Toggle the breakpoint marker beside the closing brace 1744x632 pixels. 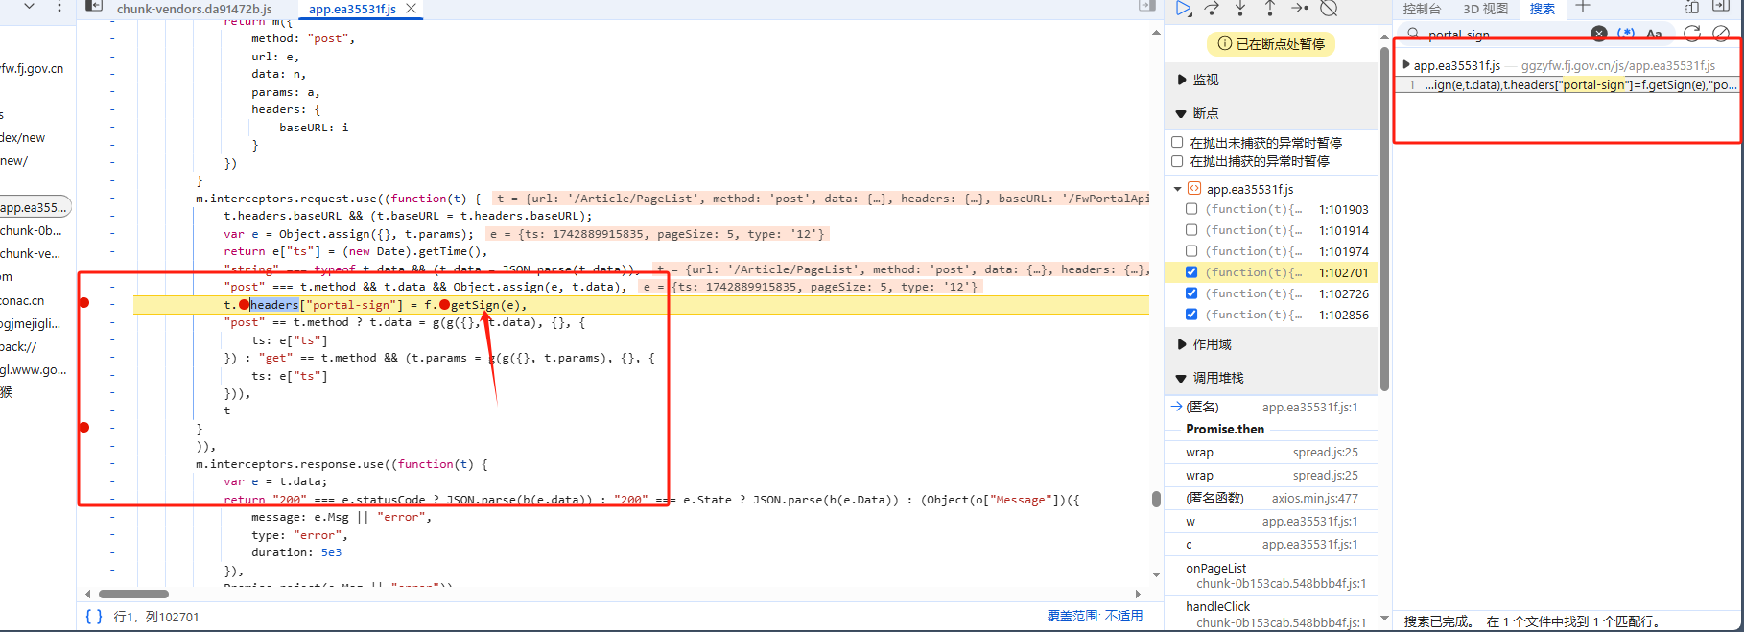[x=84, y=428]
